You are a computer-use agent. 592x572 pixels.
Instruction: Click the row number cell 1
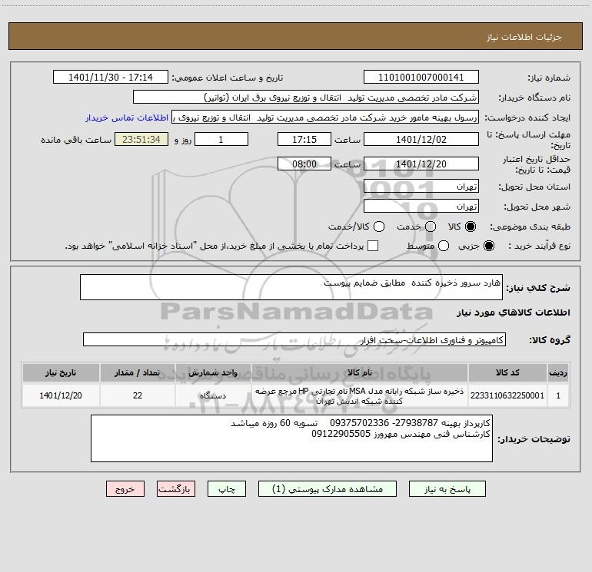point(558,395)
